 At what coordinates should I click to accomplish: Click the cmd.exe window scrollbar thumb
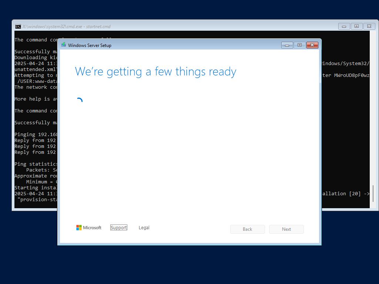(373, 193)
